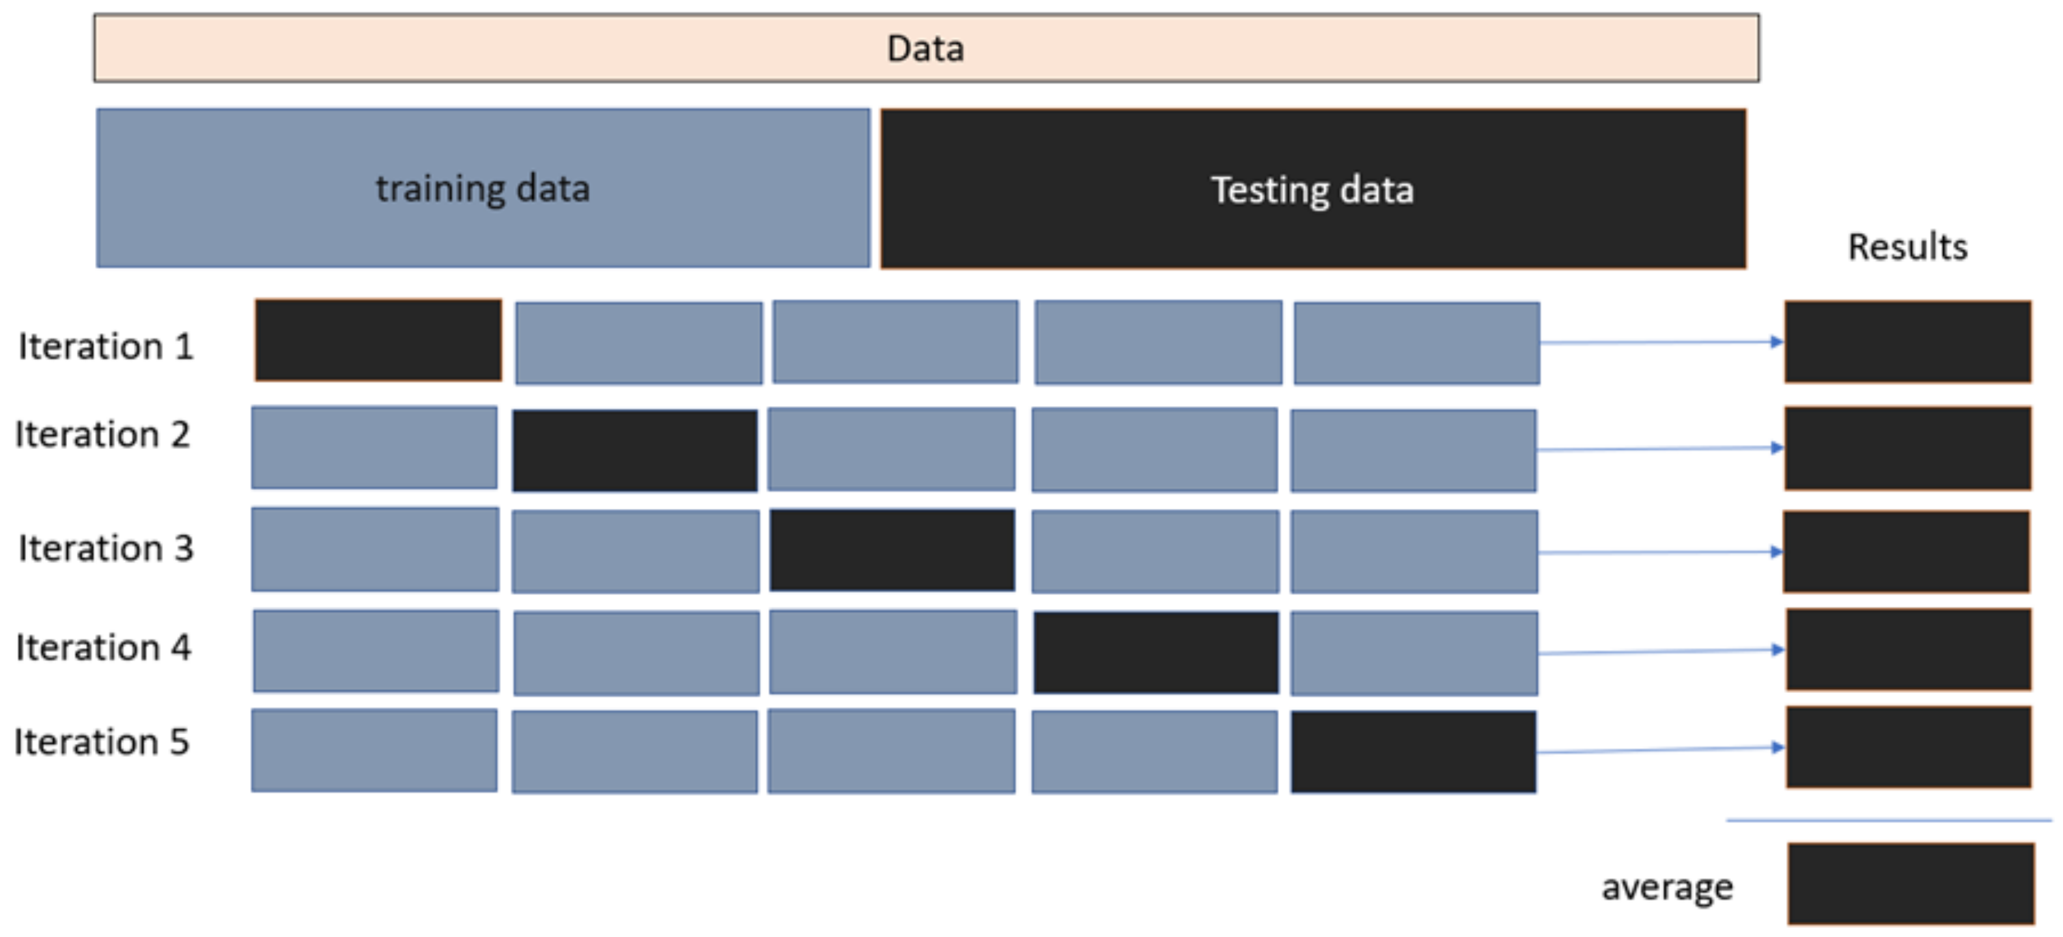2063x937 pixels.
Task: Click the black Testing data block
Action: pyautogui.click(x=1313, y=189)
